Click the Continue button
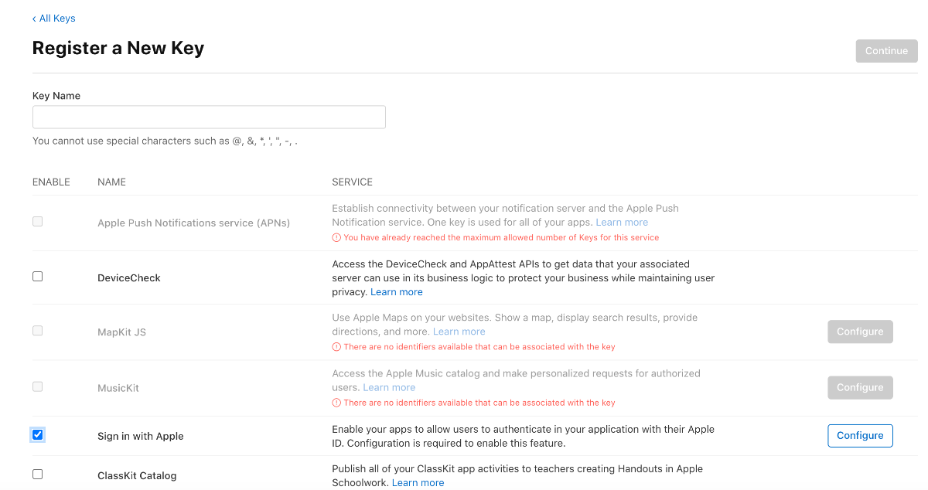 tap(886, 51)
